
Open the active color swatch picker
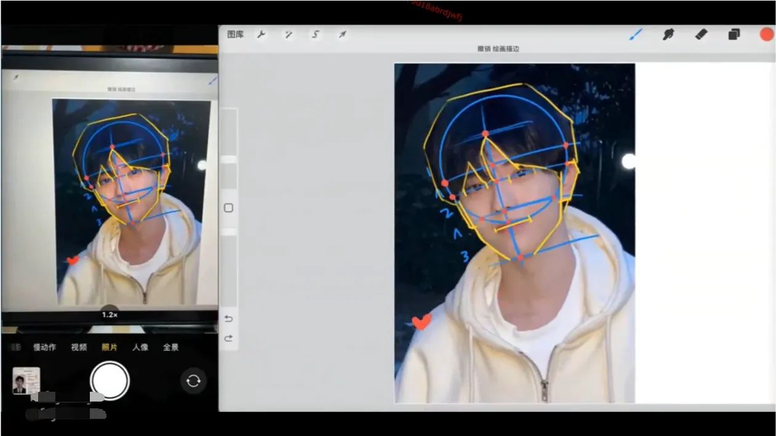click(766, 34)
